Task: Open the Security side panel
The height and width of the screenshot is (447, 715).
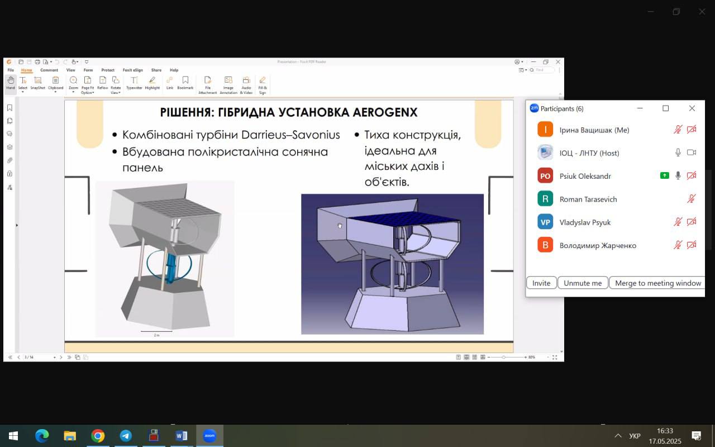Action: (9, 174)
